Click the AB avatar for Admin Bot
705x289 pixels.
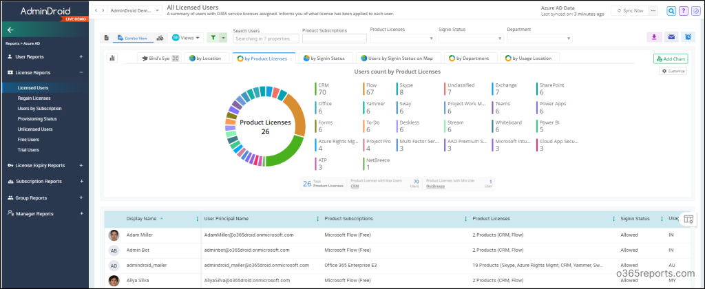click(x=114, y=250)
